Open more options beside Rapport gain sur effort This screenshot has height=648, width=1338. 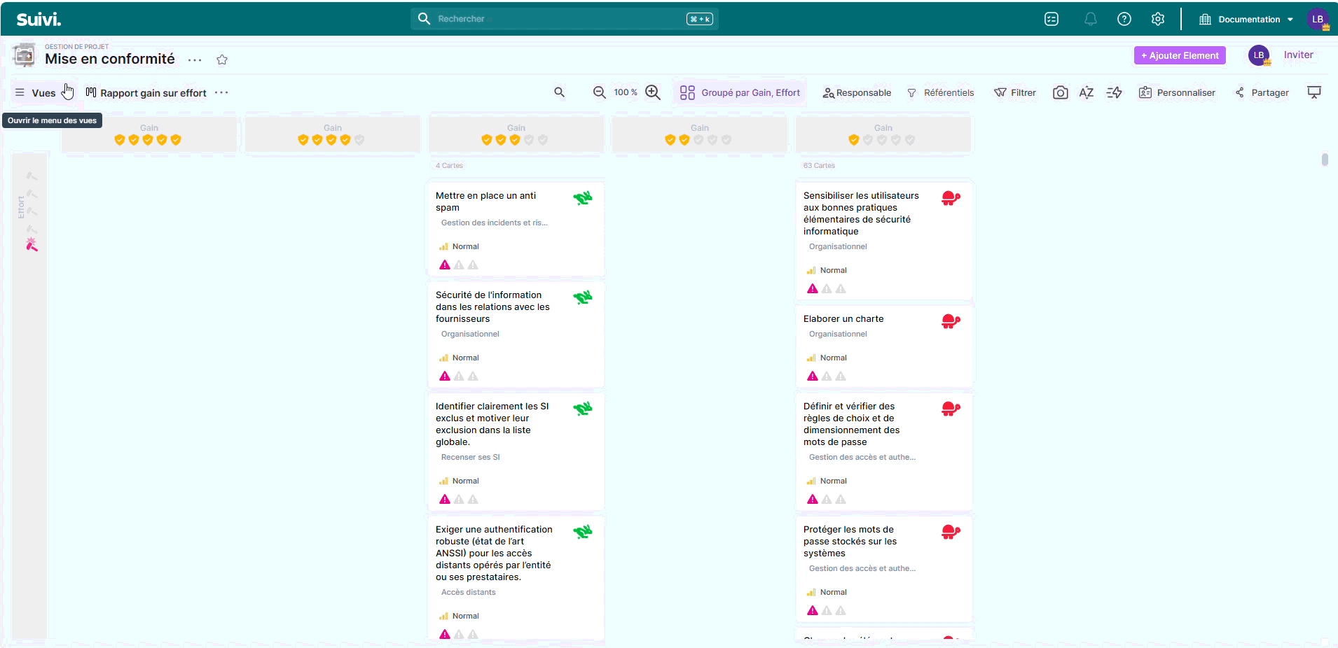pyautogui.click(x=221, y=92)
